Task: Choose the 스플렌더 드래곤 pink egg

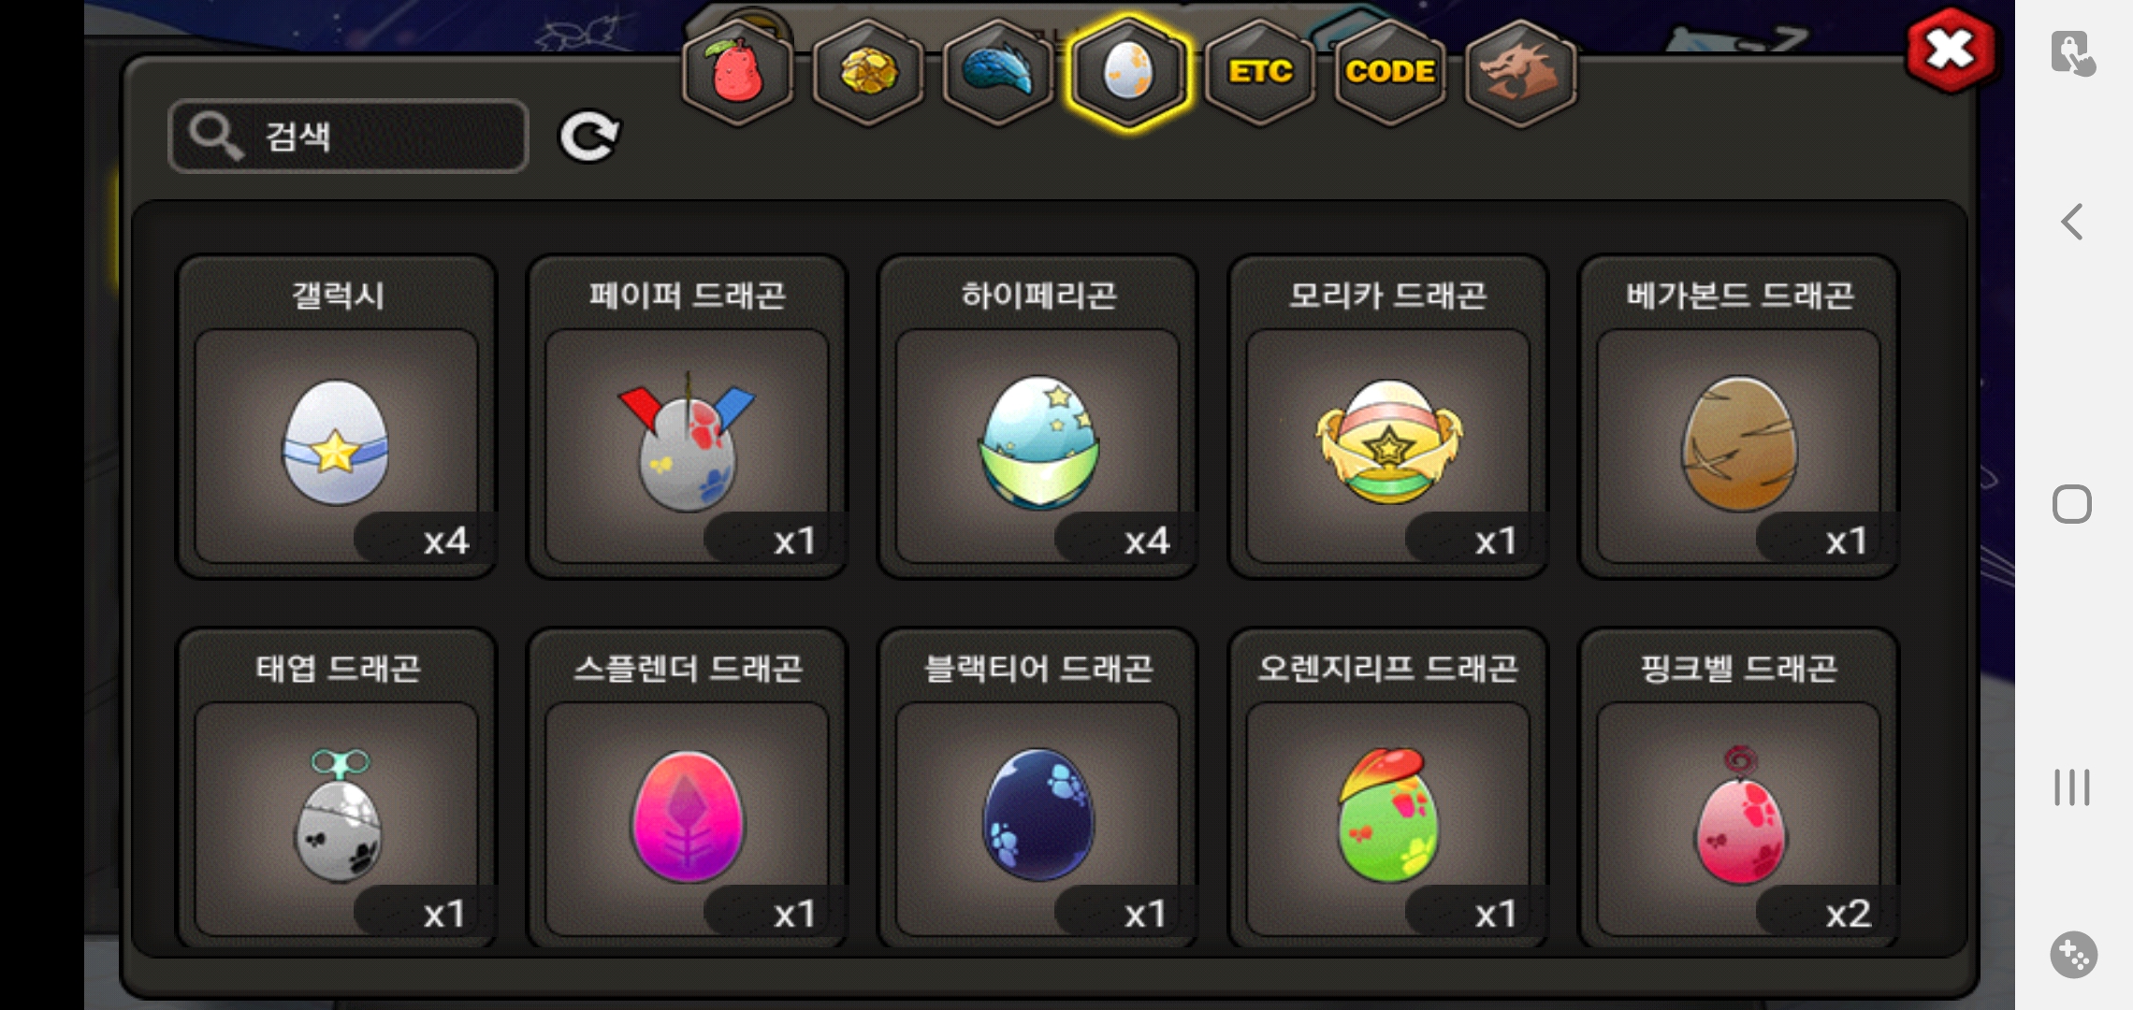Action: [688, 788]
